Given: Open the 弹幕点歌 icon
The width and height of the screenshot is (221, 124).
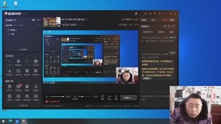Looking at the screenshot, I should point(36,71).
